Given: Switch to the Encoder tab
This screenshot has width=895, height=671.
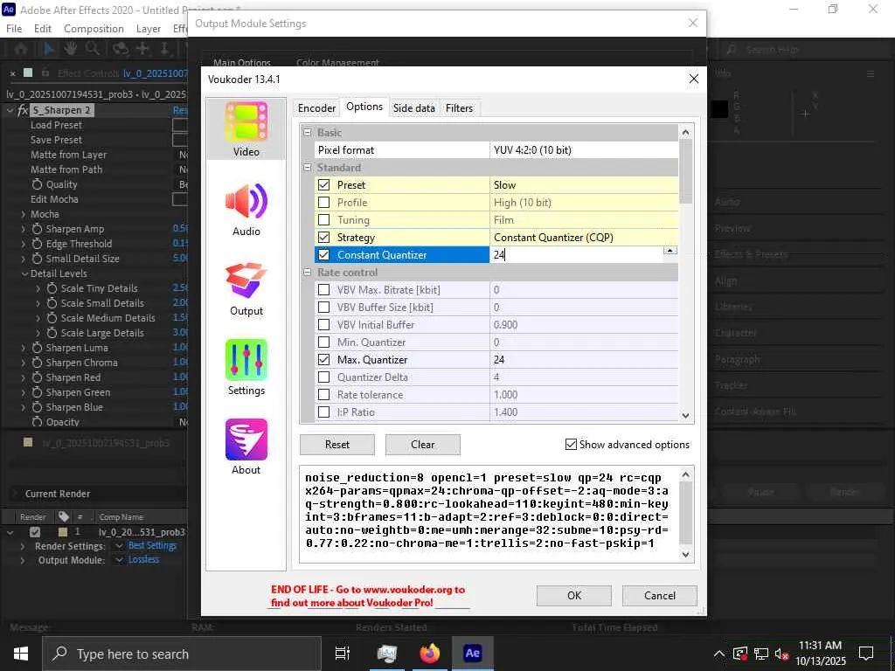Looking at the screenshot, I should coord(316,107).
